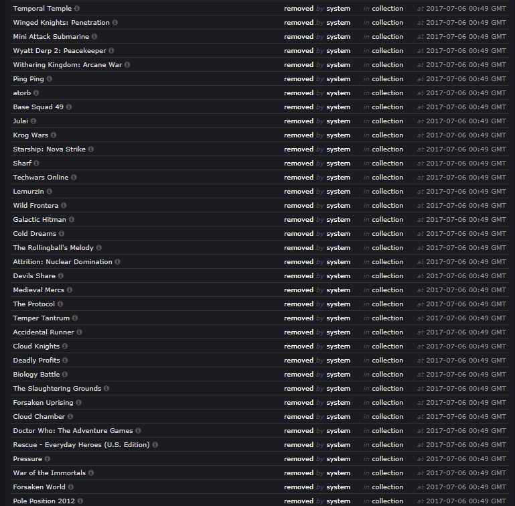Select Withering Kingdom: Arcane War title
This screenshot has width=515, height=506.
68,65
